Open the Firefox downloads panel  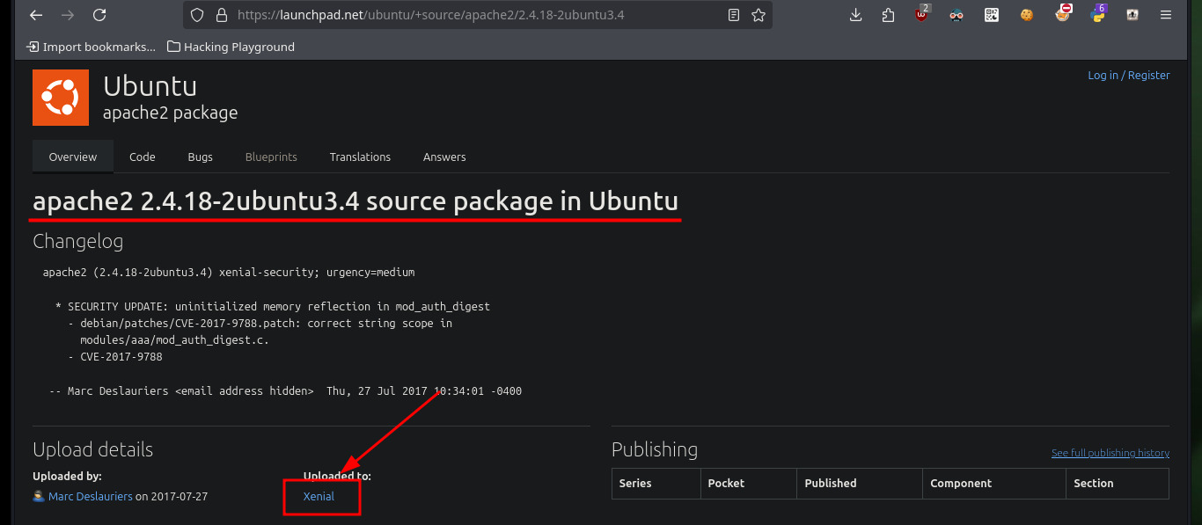coord(855,15)
